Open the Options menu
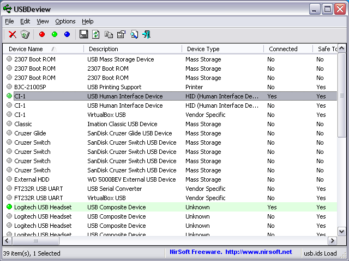The width and height of the screenshot is (349, 261). pyautogui.click(x=65, y=21)
